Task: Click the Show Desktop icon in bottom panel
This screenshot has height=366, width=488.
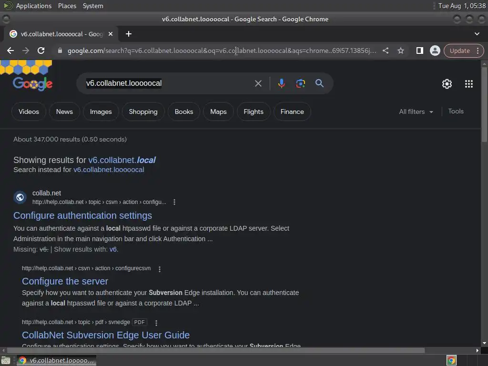Action: click(x=6, y=361)
